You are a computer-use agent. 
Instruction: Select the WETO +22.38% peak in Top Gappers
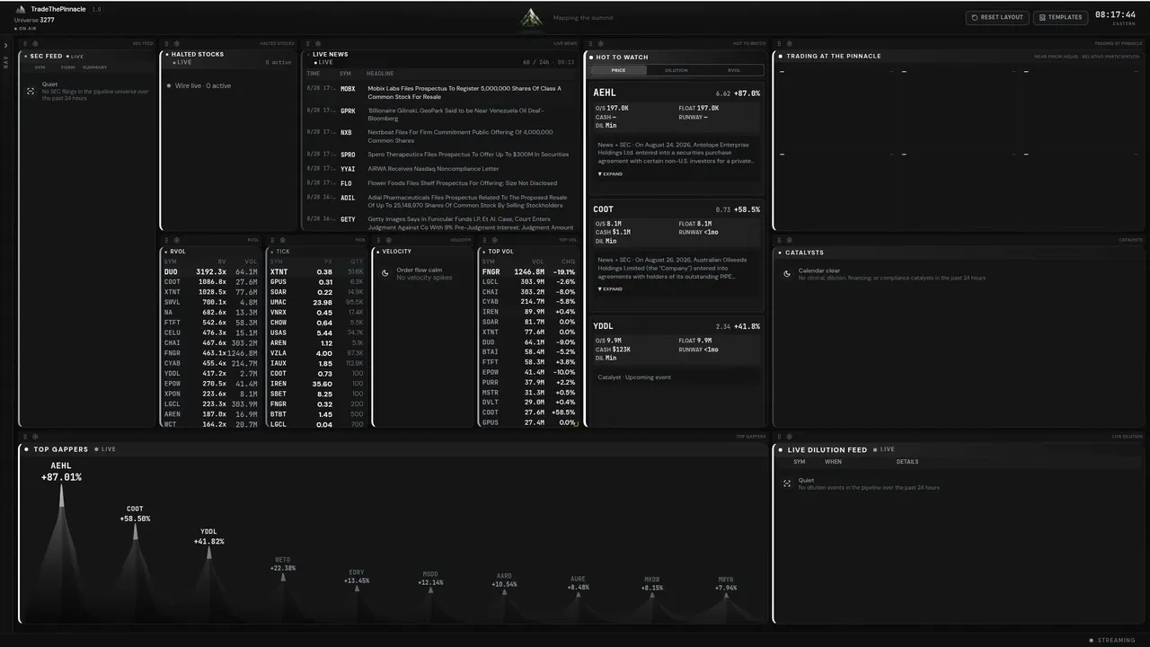coord(282,589)
